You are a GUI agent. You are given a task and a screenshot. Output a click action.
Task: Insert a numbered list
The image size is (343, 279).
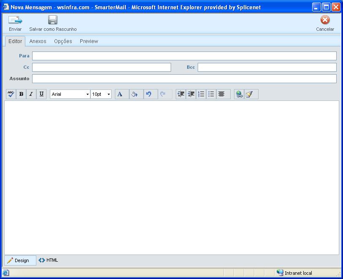click(201, 94)
